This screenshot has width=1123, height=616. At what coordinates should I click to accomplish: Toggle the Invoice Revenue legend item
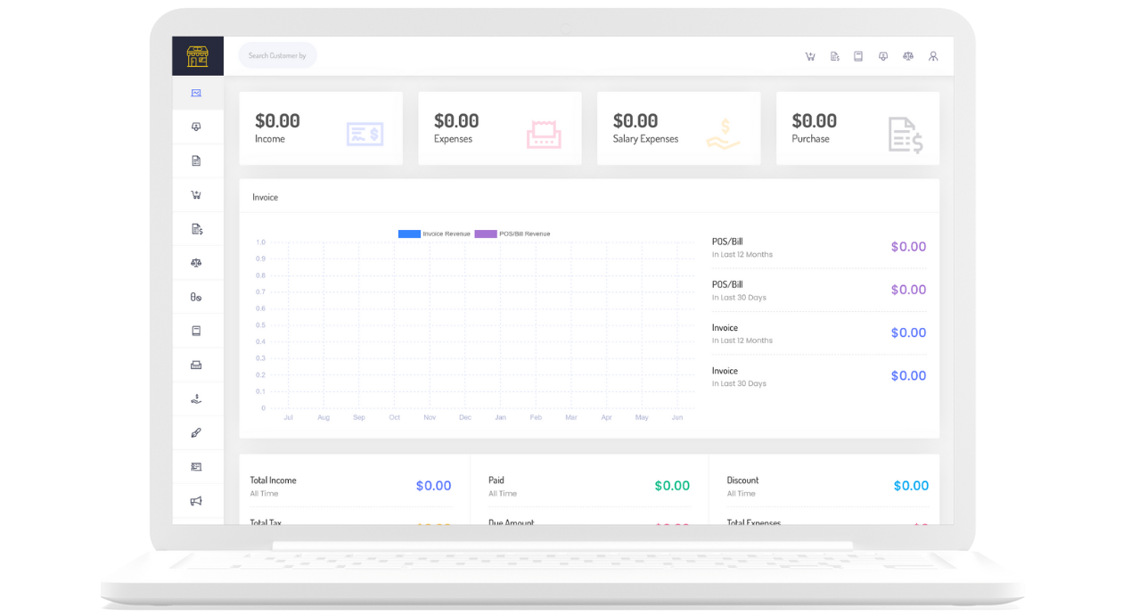pyautogui.click(x=434, y=234)
